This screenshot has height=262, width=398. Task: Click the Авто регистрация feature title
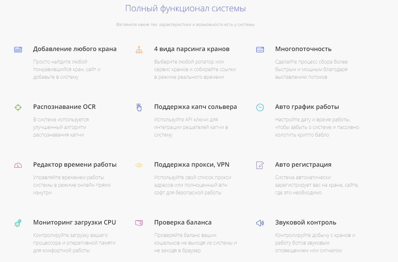(303, 165)
